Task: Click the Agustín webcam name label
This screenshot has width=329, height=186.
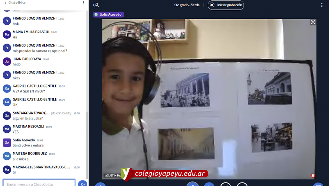Action: click(x=112, y=175)
